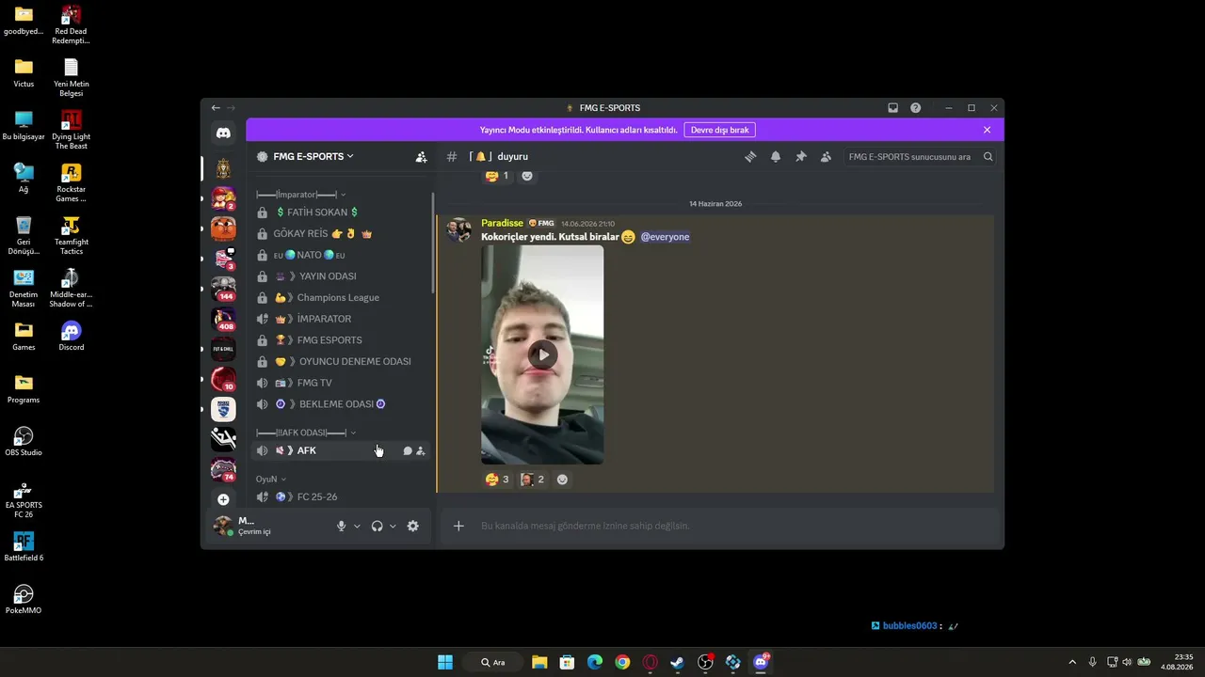Open File Explorer from the taskbar
Image resolution: width=1205 pixels, height=677 pixels.
539,662
